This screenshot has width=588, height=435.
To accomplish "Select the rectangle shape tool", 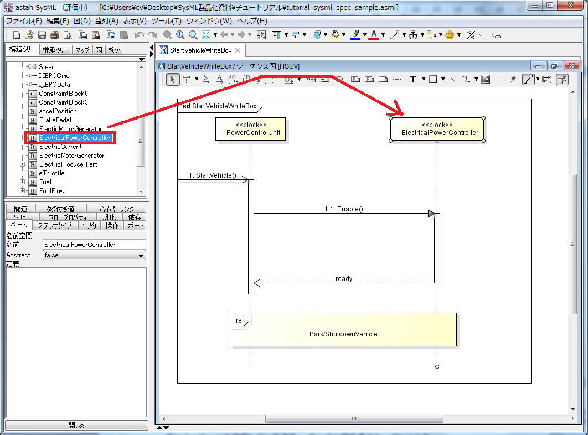I will tap(433, 79).
